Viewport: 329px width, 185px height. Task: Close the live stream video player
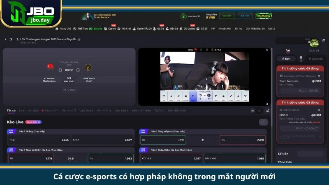(267, 50)
